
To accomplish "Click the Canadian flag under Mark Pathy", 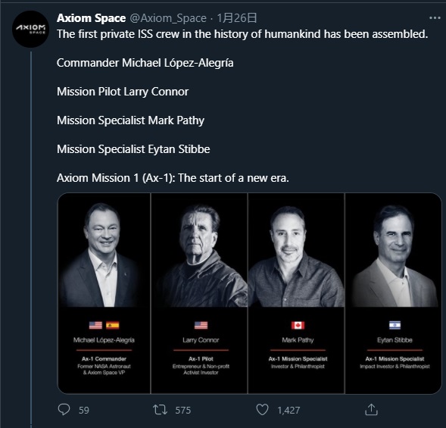I will pos(298,325).
